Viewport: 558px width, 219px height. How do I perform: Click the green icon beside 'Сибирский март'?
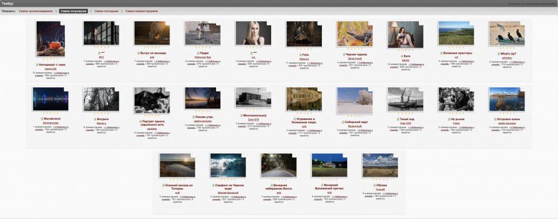[343, 122]
